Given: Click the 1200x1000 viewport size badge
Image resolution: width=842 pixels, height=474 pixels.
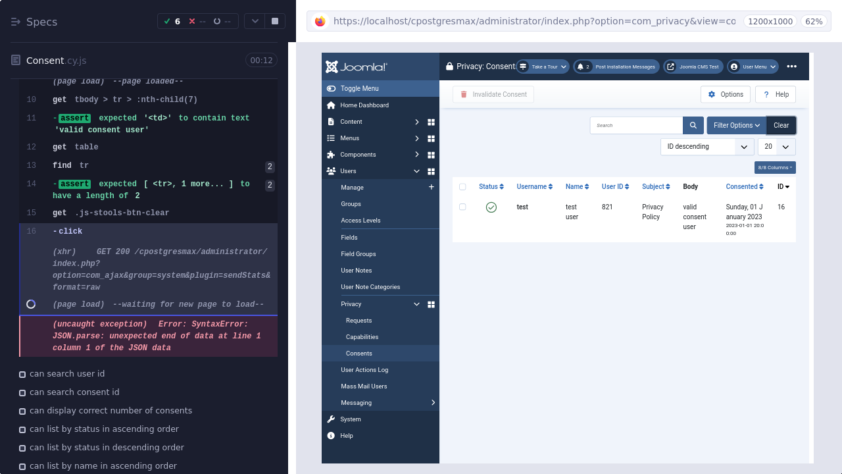Looking at the screenshot, I should tap(770, 21).
